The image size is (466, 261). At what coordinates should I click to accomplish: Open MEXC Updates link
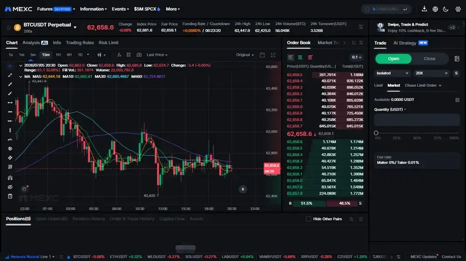click(424, 256)
